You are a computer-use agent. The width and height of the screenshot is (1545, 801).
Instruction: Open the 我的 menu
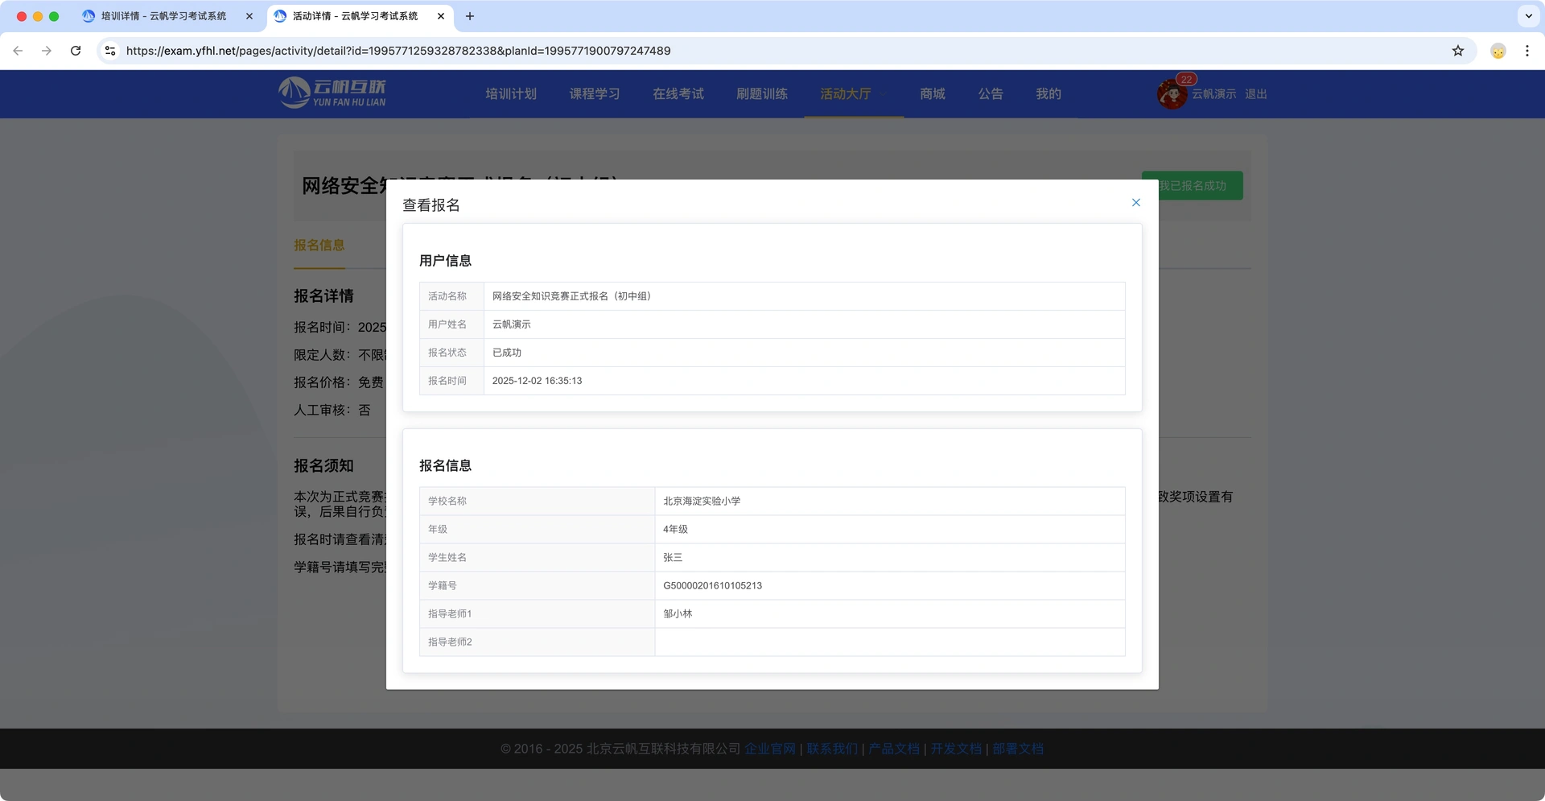point(1049,94)
